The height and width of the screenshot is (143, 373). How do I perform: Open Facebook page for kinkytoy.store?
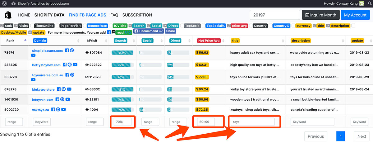click(58, 89)
